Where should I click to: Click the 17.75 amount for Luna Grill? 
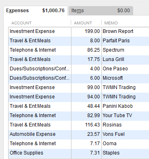click(86, 59)
